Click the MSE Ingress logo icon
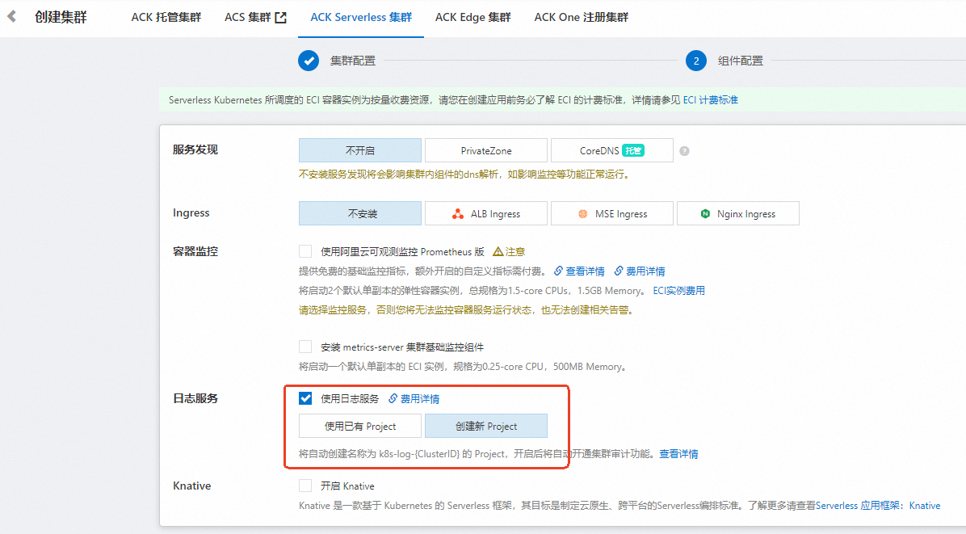966x534 pixels. (583, 214)
